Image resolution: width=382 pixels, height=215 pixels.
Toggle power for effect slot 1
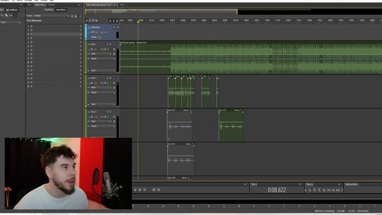pos(32,26)
